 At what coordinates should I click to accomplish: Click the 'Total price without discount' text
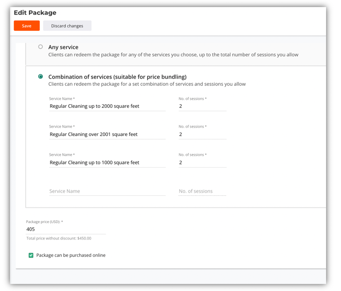(58, 239)
